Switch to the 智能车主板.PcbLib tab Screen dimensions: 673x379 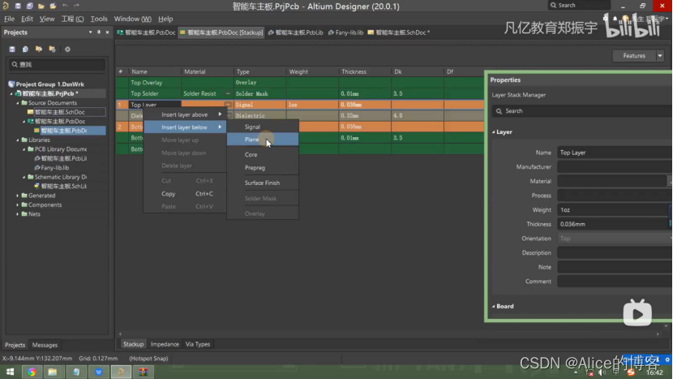pyautogui.click(x=295, y=32)
